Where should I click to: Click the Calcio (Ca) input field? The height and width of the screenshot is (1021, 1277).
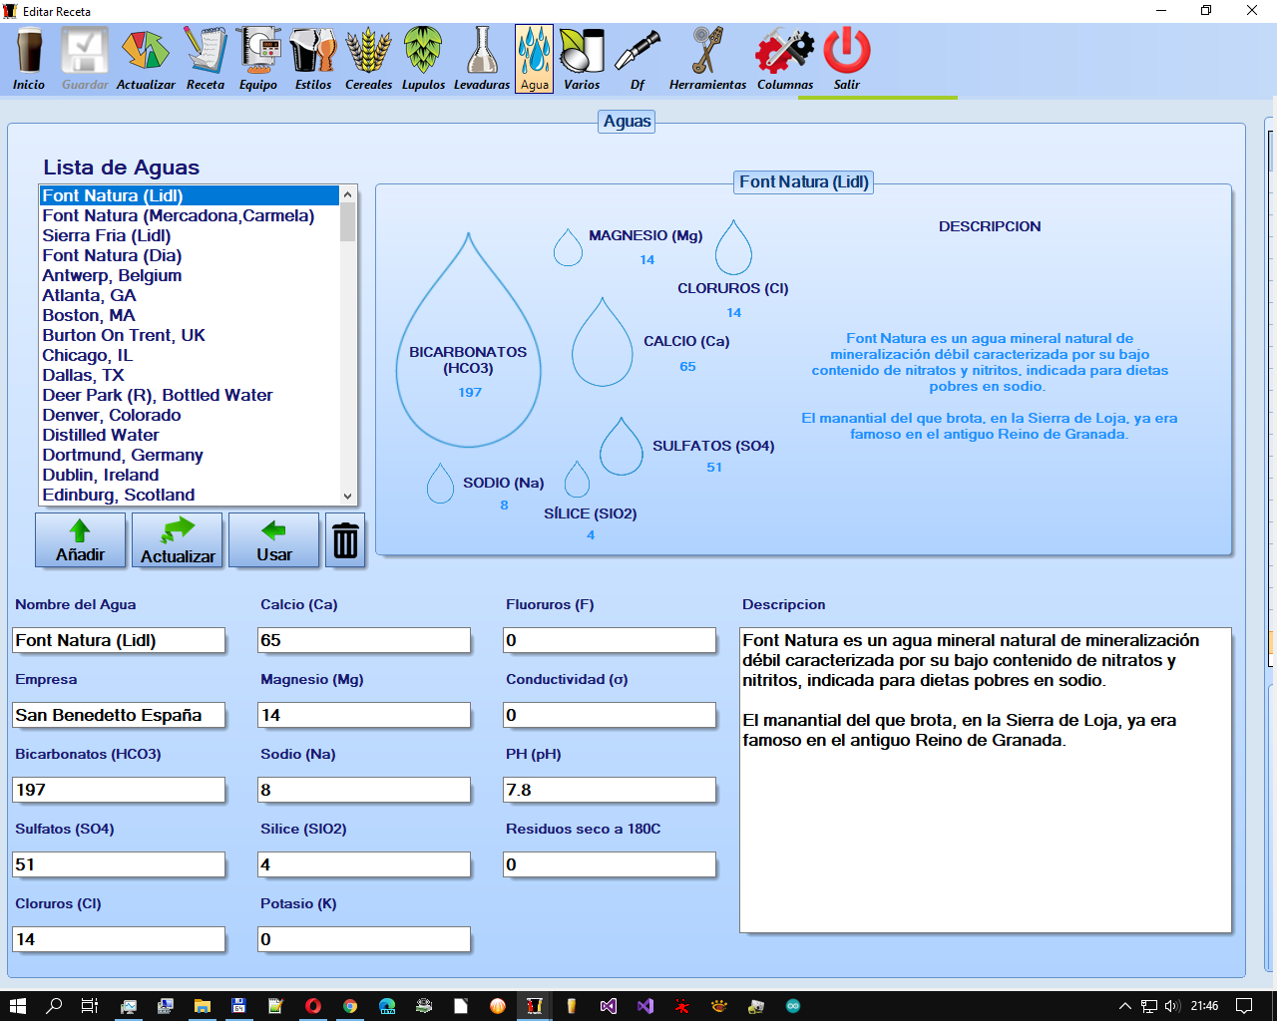(x=364, y=640)
